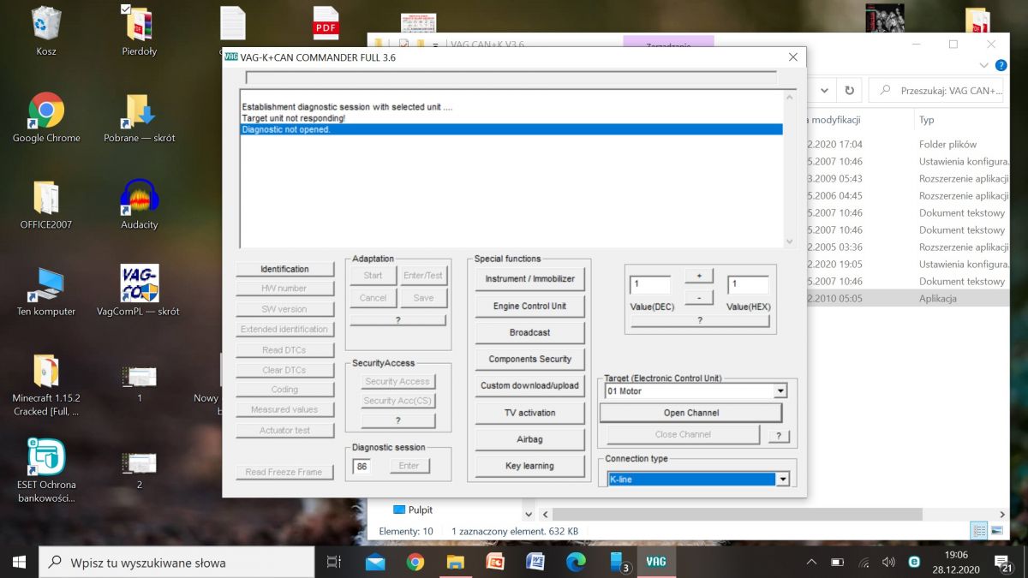The image size is (1028, 578).
Task: Open the notification center icon
Action: pos(1002,562)
